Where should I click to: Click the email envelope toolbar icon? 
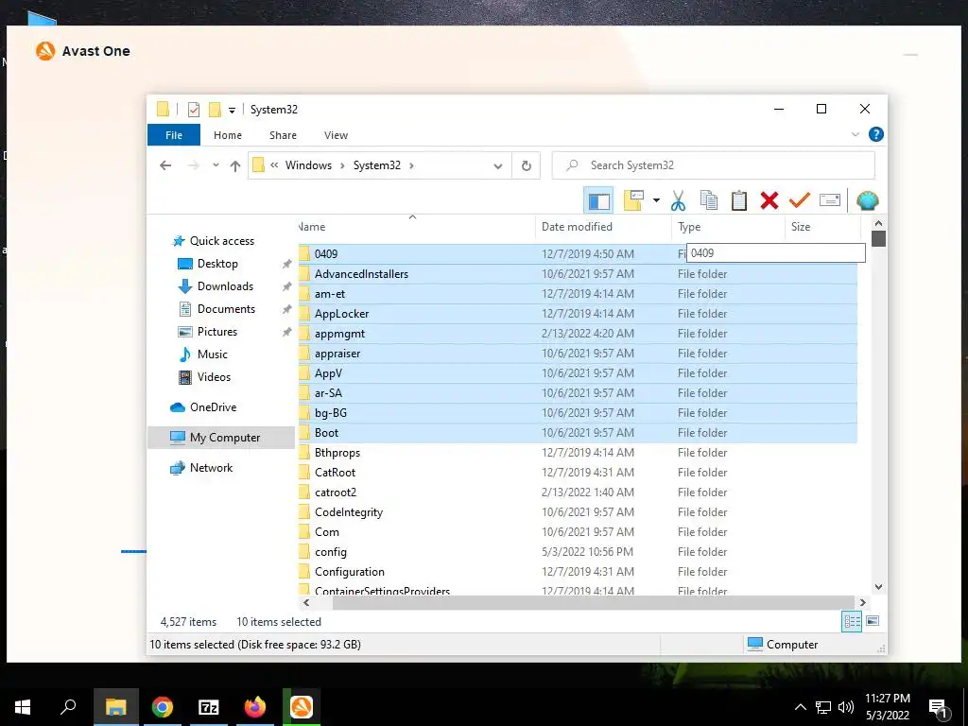pos(830,200)
